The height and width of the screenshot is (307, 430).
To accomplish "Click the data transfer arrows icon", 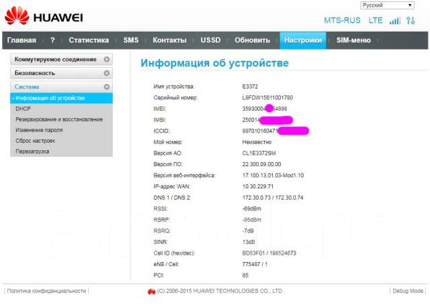I will (x=411, y=21).
